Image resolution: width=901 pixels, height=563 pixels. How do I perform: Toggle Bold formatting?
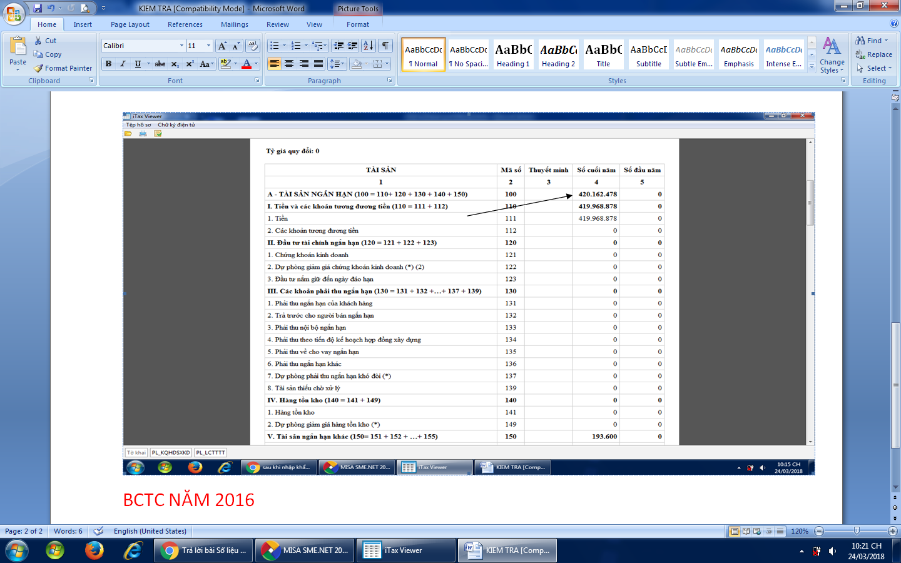point(108,64)
